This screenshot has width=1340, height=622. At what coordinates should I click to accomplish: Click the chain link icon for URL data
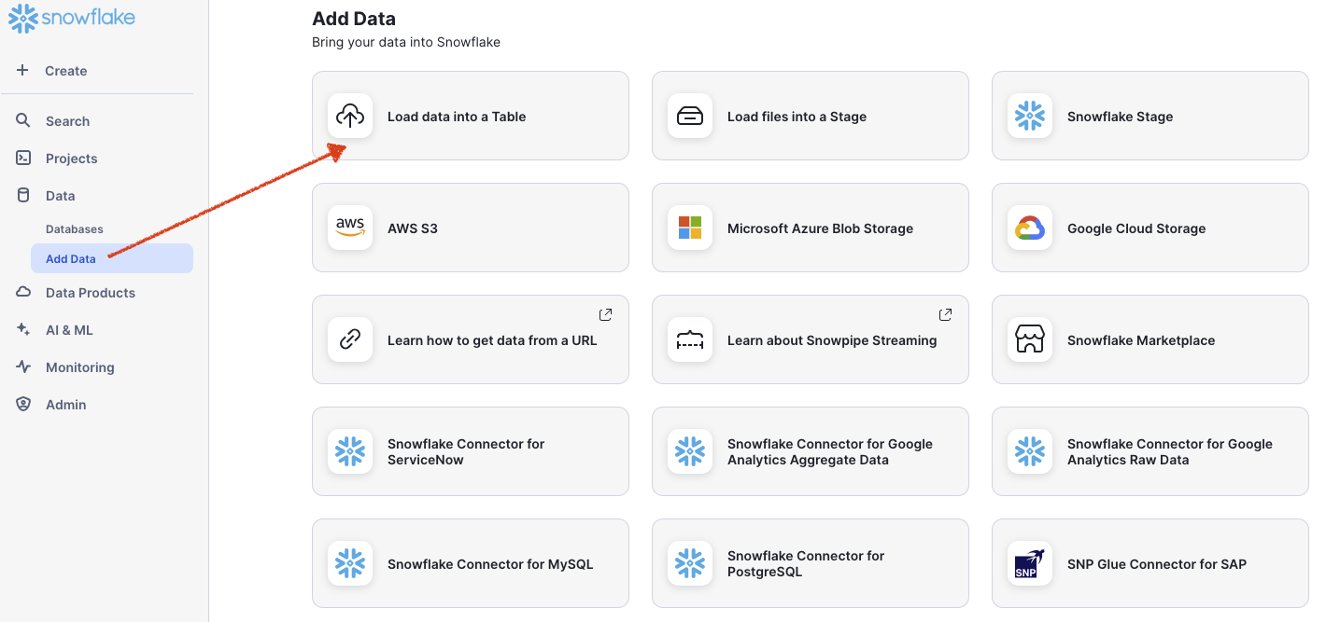pos(350,340)
